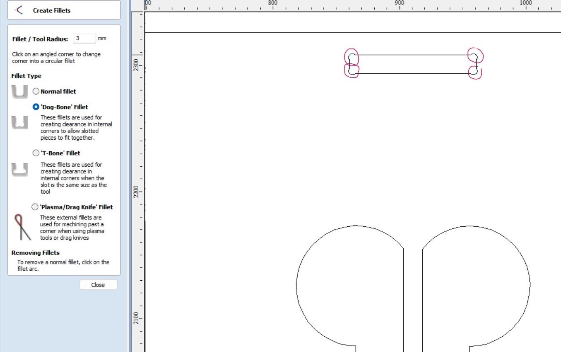This screenshot has width=561, height=352.
Task: Click the 'Create Fillets' title text
Action: tap(52, 10)
